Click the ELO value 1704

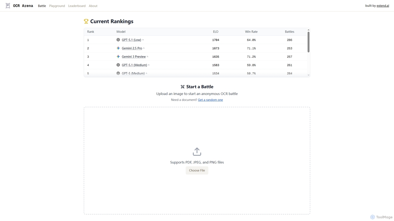point(215,40)
